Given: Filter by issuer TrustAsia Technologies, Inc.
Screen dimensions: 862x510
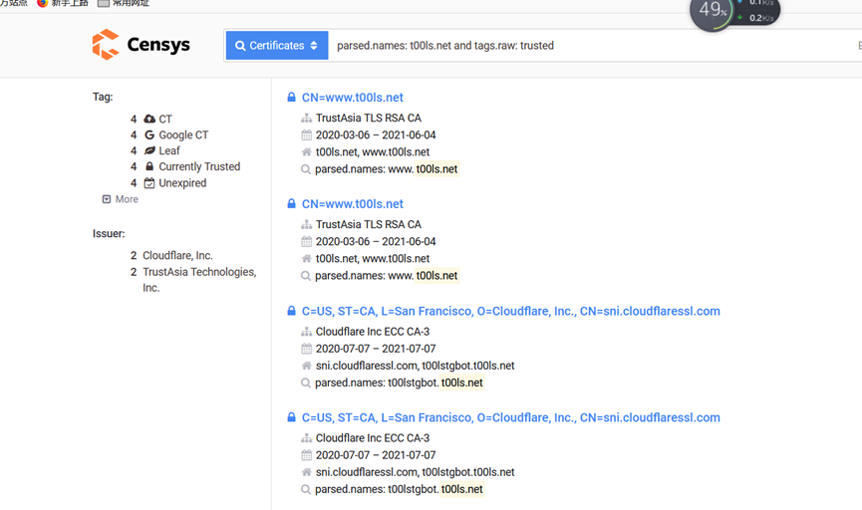Looking at the screenshot, I should pos(198,272).
